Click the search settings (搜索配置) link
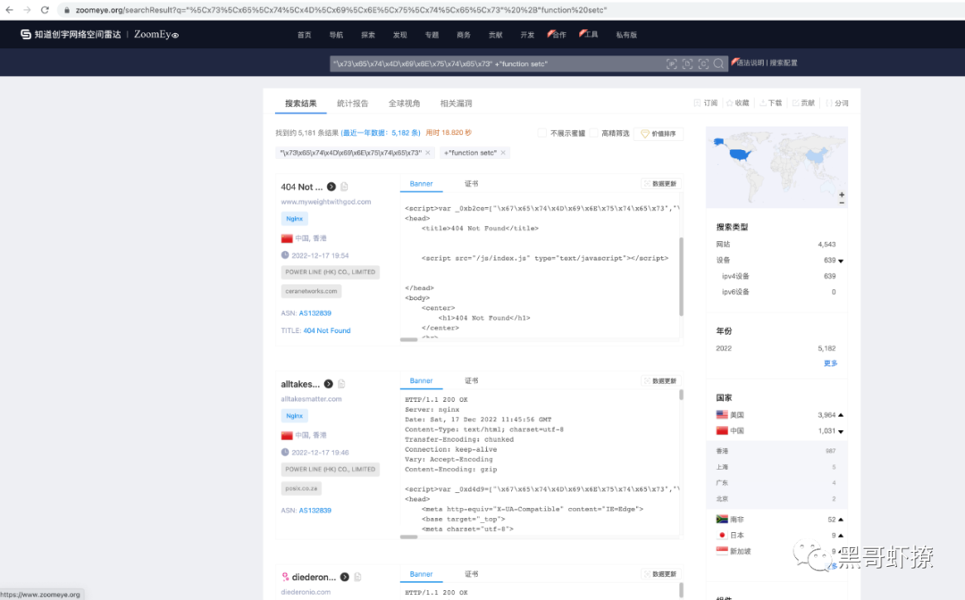Viewport: 965px width, 600px height. (784, 62)
